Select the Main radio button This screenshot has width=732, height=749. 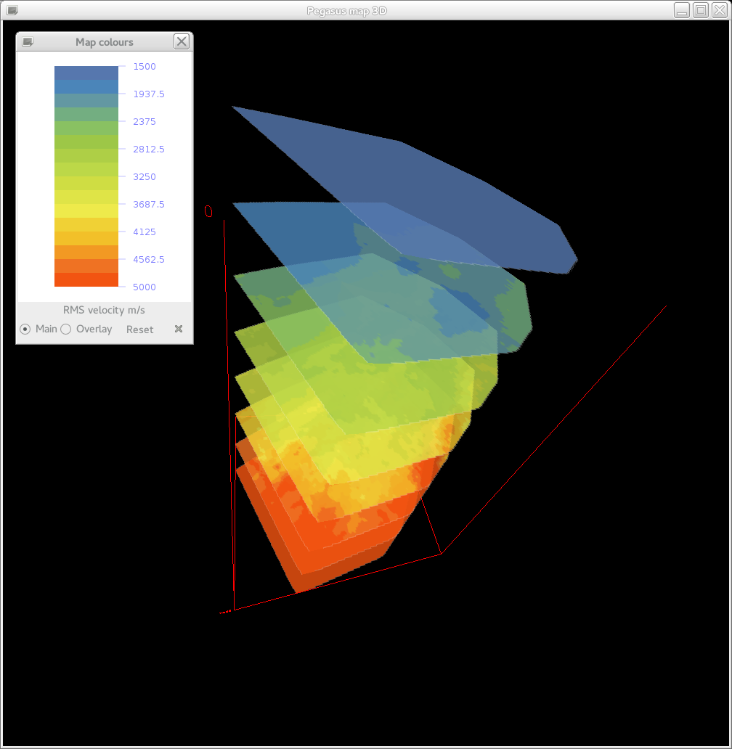pyautogui.click(x=25, y=329)
